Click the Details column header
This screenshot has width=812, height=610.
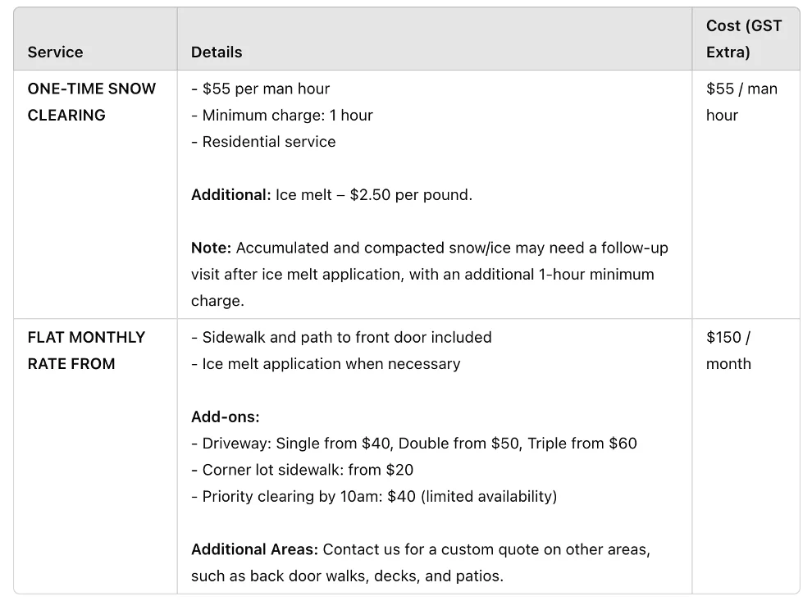tap(217, 52)
